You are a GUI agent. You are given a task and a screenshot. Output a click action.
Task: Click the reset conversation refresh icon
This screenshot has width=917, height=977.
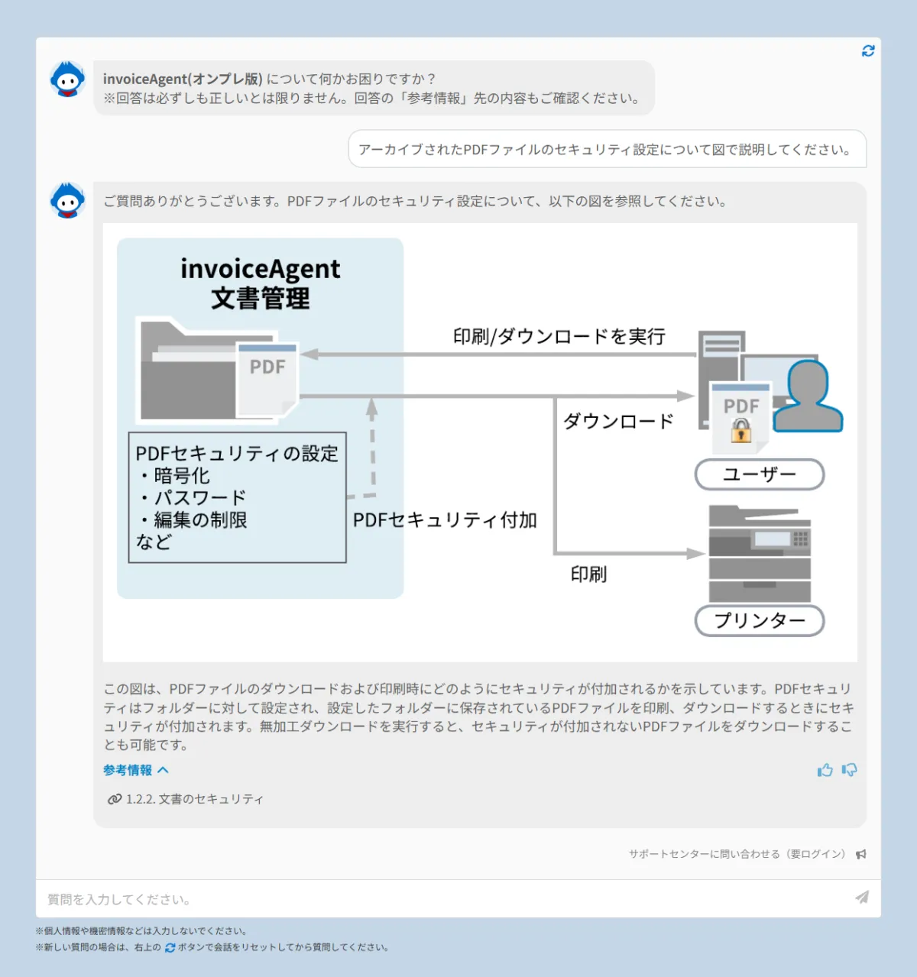click(868, 51)
